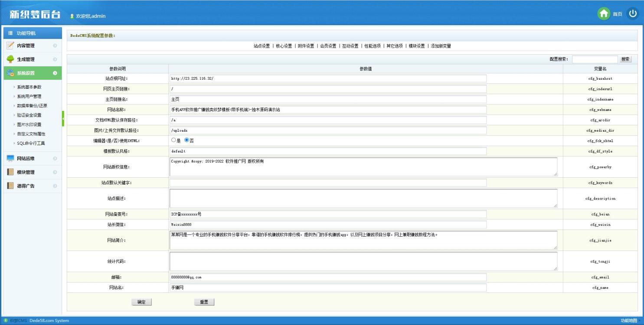Click the 系统设置 gear icon
The width and height of the screenshot is (644, 325).
tap(10, 73)
